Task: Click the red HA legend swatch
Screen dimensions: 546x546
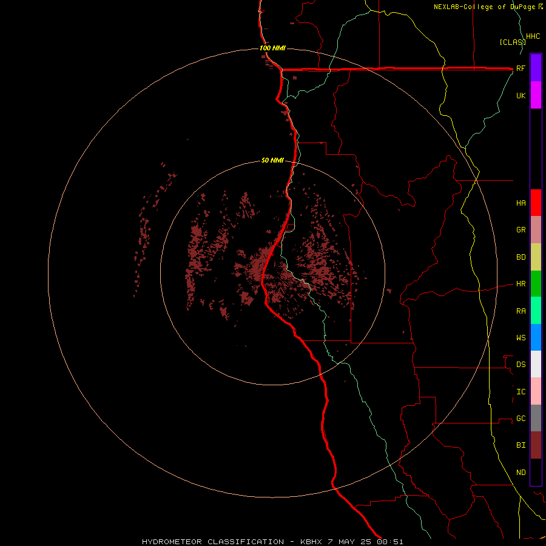Action: [x=536, y=203]
